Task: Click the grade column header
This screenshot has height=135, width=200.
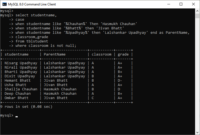Action: 123,54
